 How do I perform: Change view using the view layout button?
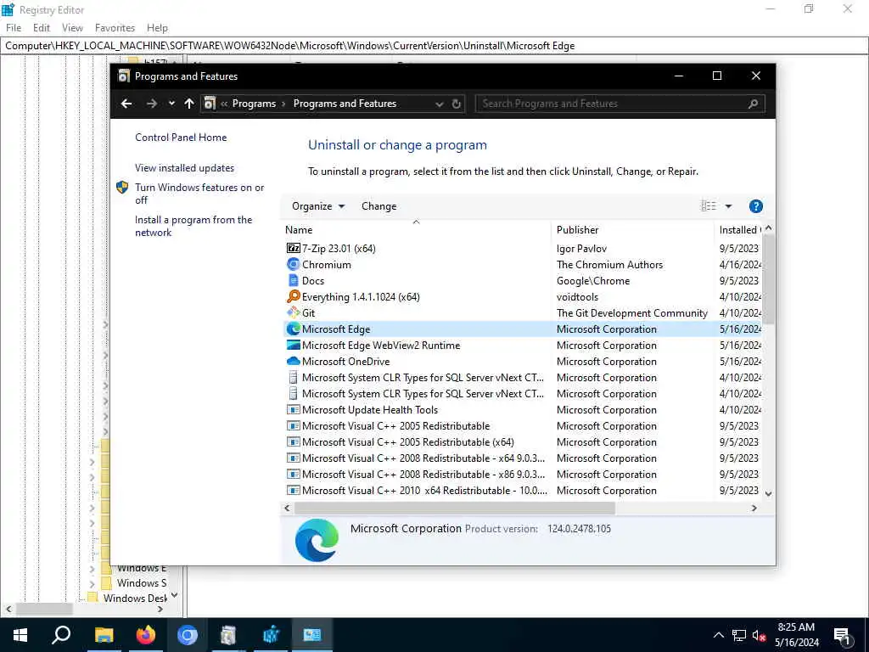coord(709,206)
